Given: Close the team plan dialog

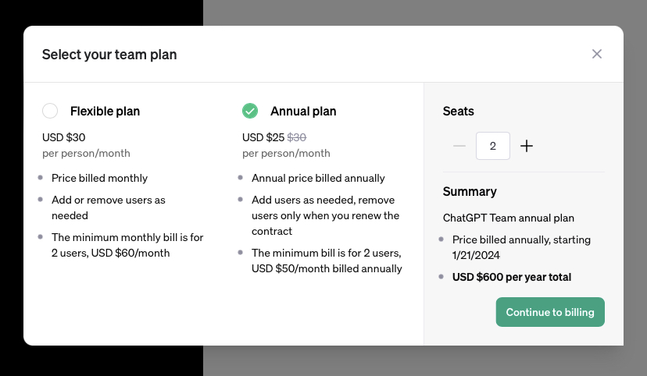Looking at the screenshot, I should pyautogui.click(x=597, y=54).
